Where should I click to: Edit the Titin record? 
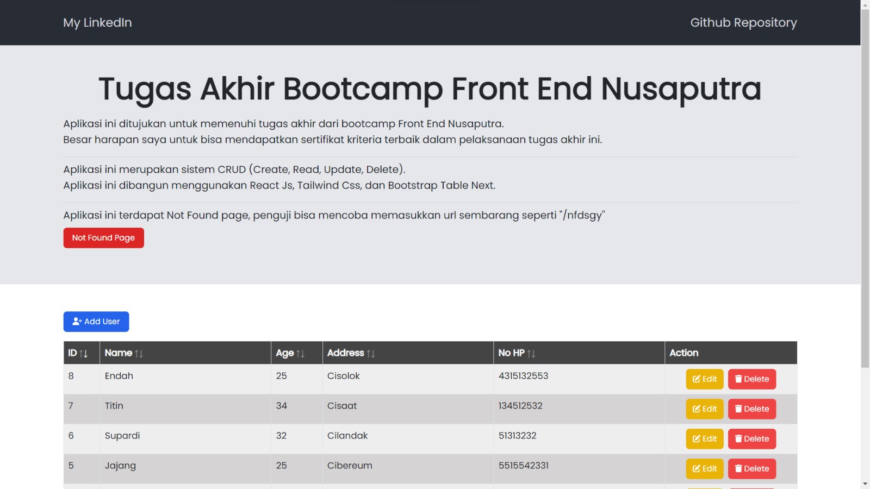click(x=705, y=409)
